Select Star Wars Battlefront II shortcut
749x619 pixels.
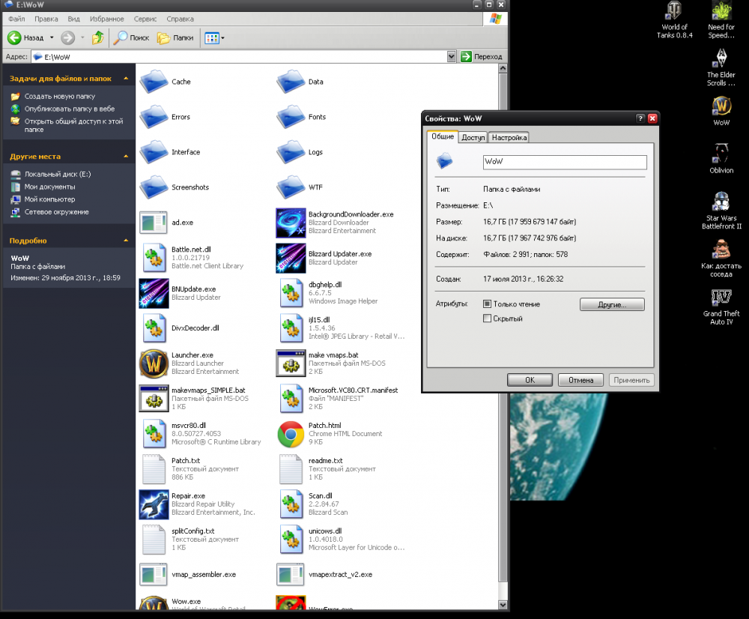(721, 211)
